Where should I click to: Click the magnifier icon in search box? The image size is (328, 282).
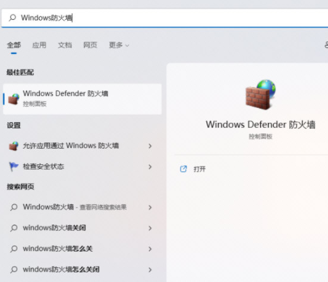[13, 18]
